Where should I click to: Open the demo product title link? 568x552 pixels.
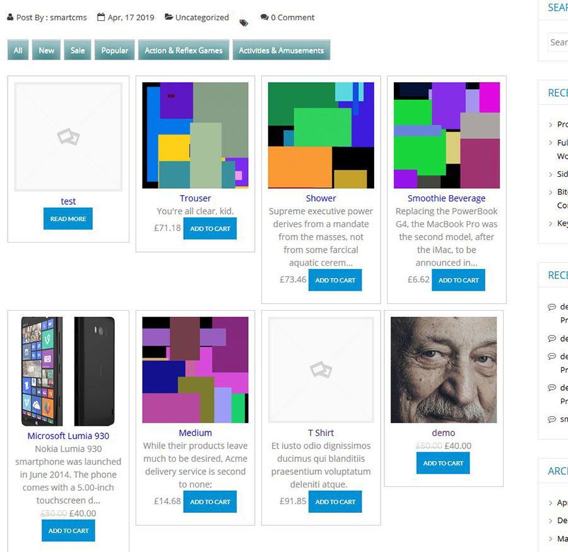(444, 433)
